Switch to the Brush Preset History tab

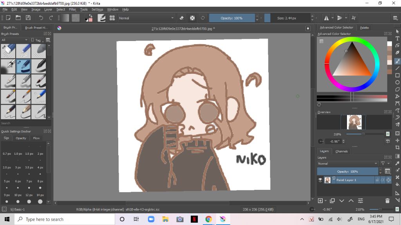(x=36, y=28)
